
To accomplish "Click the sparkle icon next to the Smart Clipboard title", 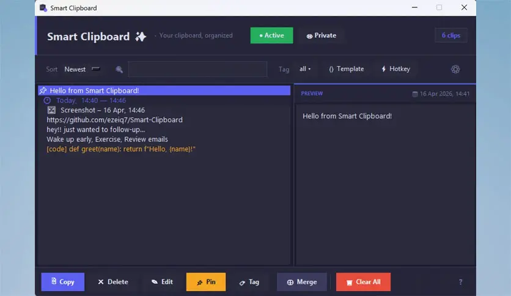I will (141, 37).
